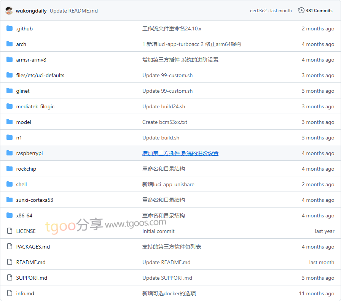Viewport: 341px width, 301px height.
Task: Click the x86-64 folder icon
Action: 10,215
